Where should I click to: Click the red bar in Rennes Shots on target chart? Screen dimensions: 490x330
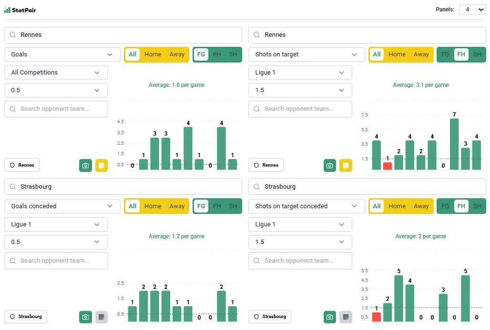pyautogui.click(x=388, y=166)
